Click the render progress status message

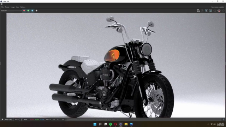[x=90, y=120]
